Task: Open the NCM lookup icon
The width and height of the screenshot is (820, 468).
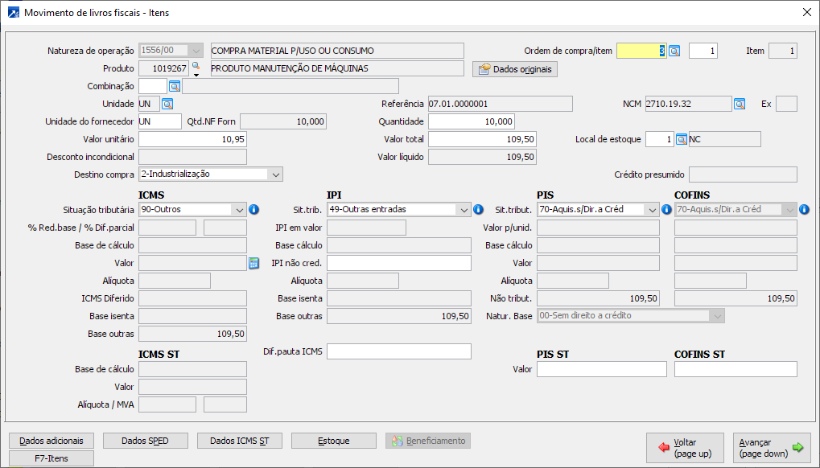Action: pos(739,104)
